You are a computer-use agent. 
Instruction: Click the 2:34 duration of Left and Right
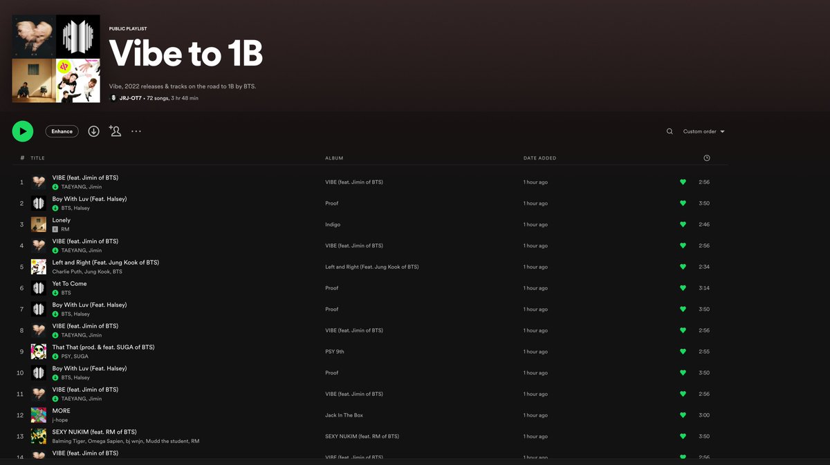click(x=704, y=267)
